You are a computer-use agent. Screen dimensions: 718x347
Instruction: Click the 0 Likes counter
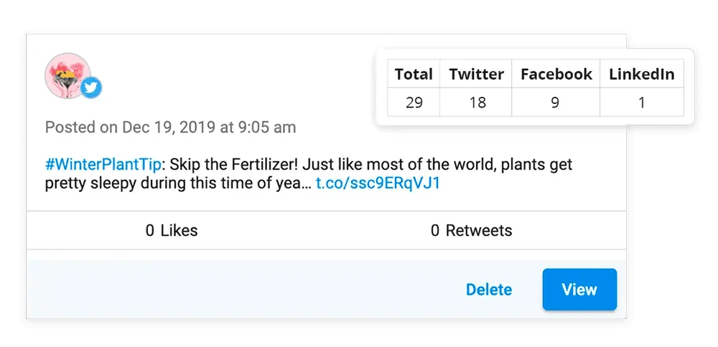pos(172,231)
